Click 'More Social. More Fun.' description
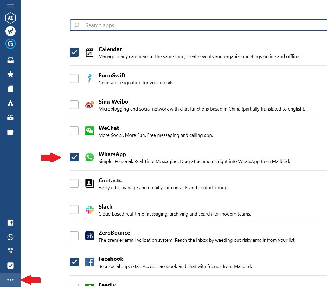 click(156, 135)
